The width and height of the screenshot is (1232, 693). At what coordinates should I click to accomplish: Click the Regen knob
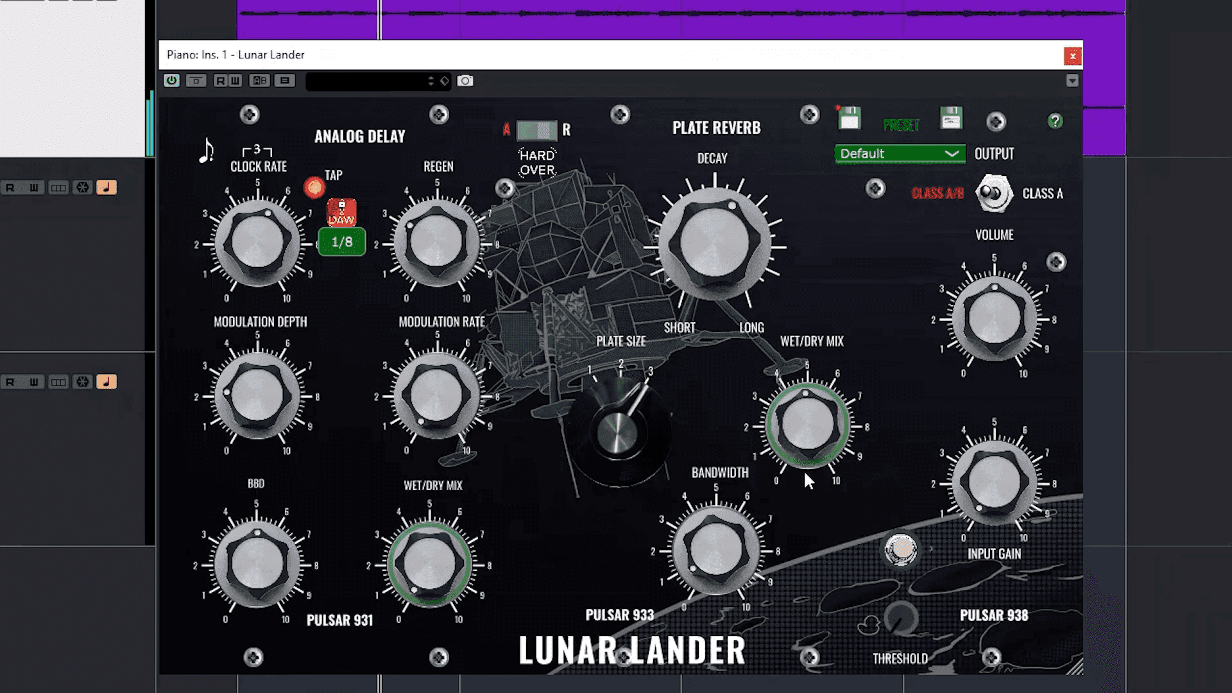(436, 243)
